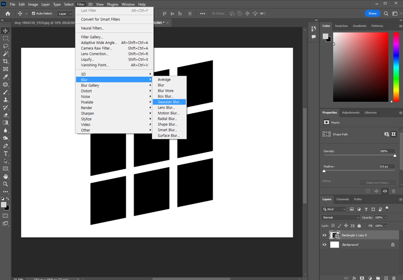Click the vector mask icon in Properties
The height and width of the screenshot is (280, 403).
tap(393, 134)
